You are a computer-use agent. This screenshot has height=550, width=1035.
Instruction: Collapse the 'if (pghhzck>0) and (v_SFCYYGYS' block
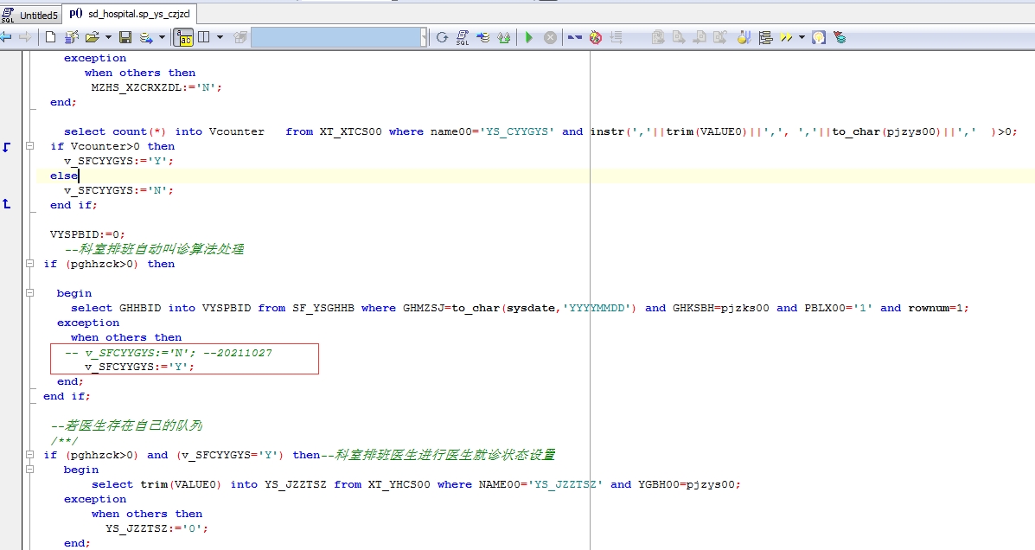point(29,454)
